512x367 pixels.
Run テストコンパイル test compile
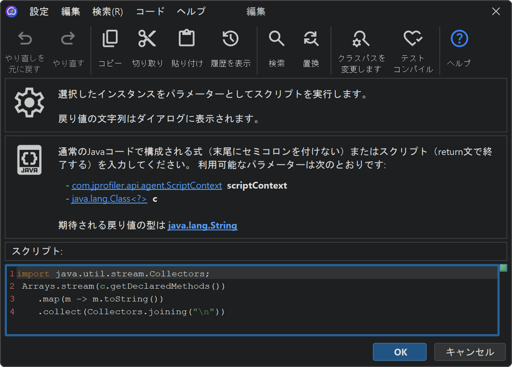(413, 39)
